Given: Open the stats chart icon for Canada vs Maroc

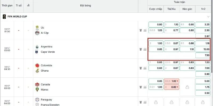Looking at the screenshot, I should point(145,87).
